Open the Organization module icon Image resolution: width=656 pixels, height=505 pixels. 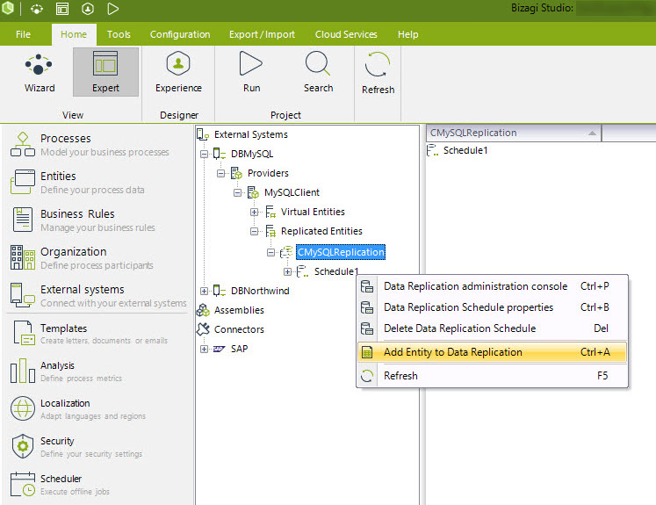[23, 257]
